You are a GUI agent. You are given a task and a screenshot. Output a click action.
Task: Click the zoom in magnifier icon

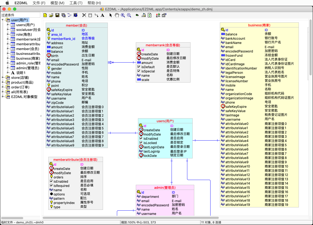pos(123,15)
